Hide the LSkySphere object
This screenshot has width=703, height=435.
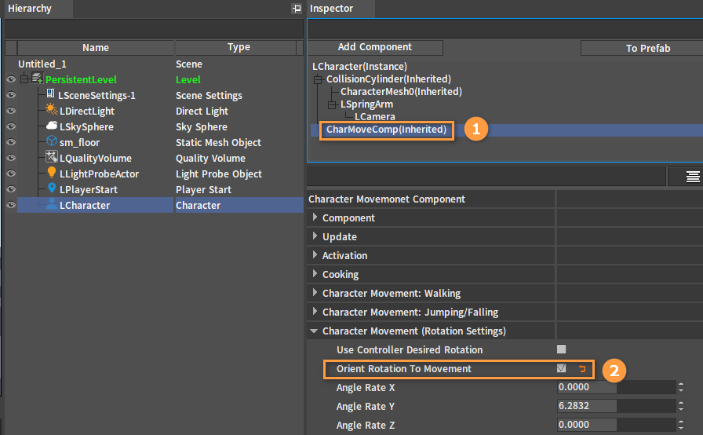click(x=11, y=126)
